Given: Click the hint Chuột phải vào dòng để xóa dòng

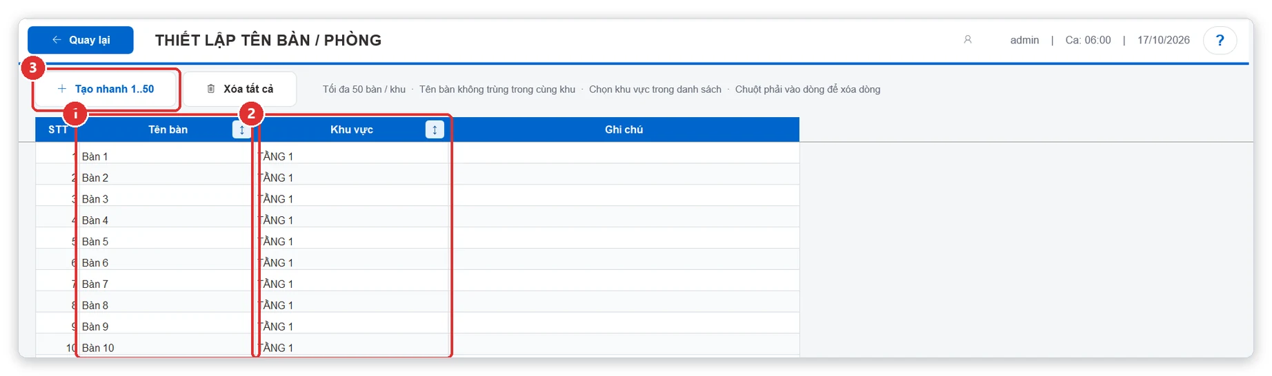Looking at the screenshot, I should point(808,90).
